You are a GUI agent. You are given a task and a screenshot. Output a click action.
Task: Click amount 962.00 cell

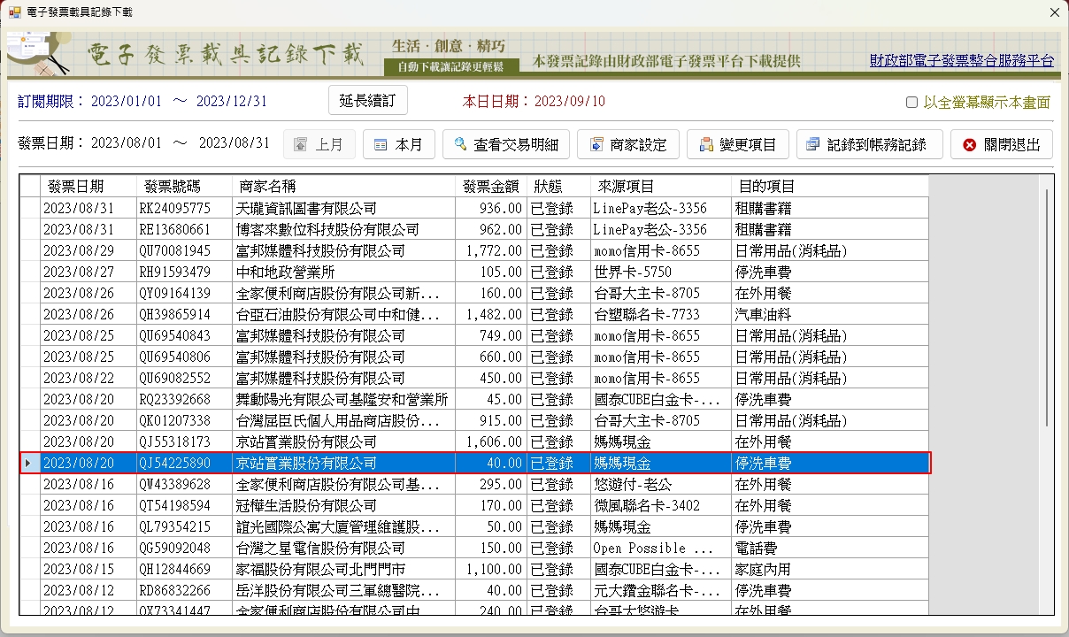(x=490, y=230)
